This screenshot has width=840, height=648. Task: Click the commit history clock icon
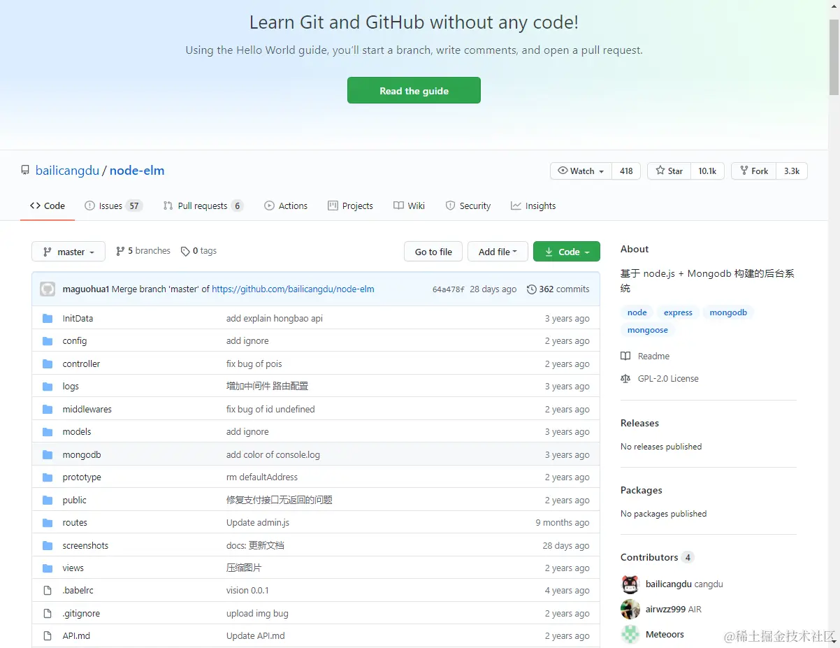pos(531,289)
